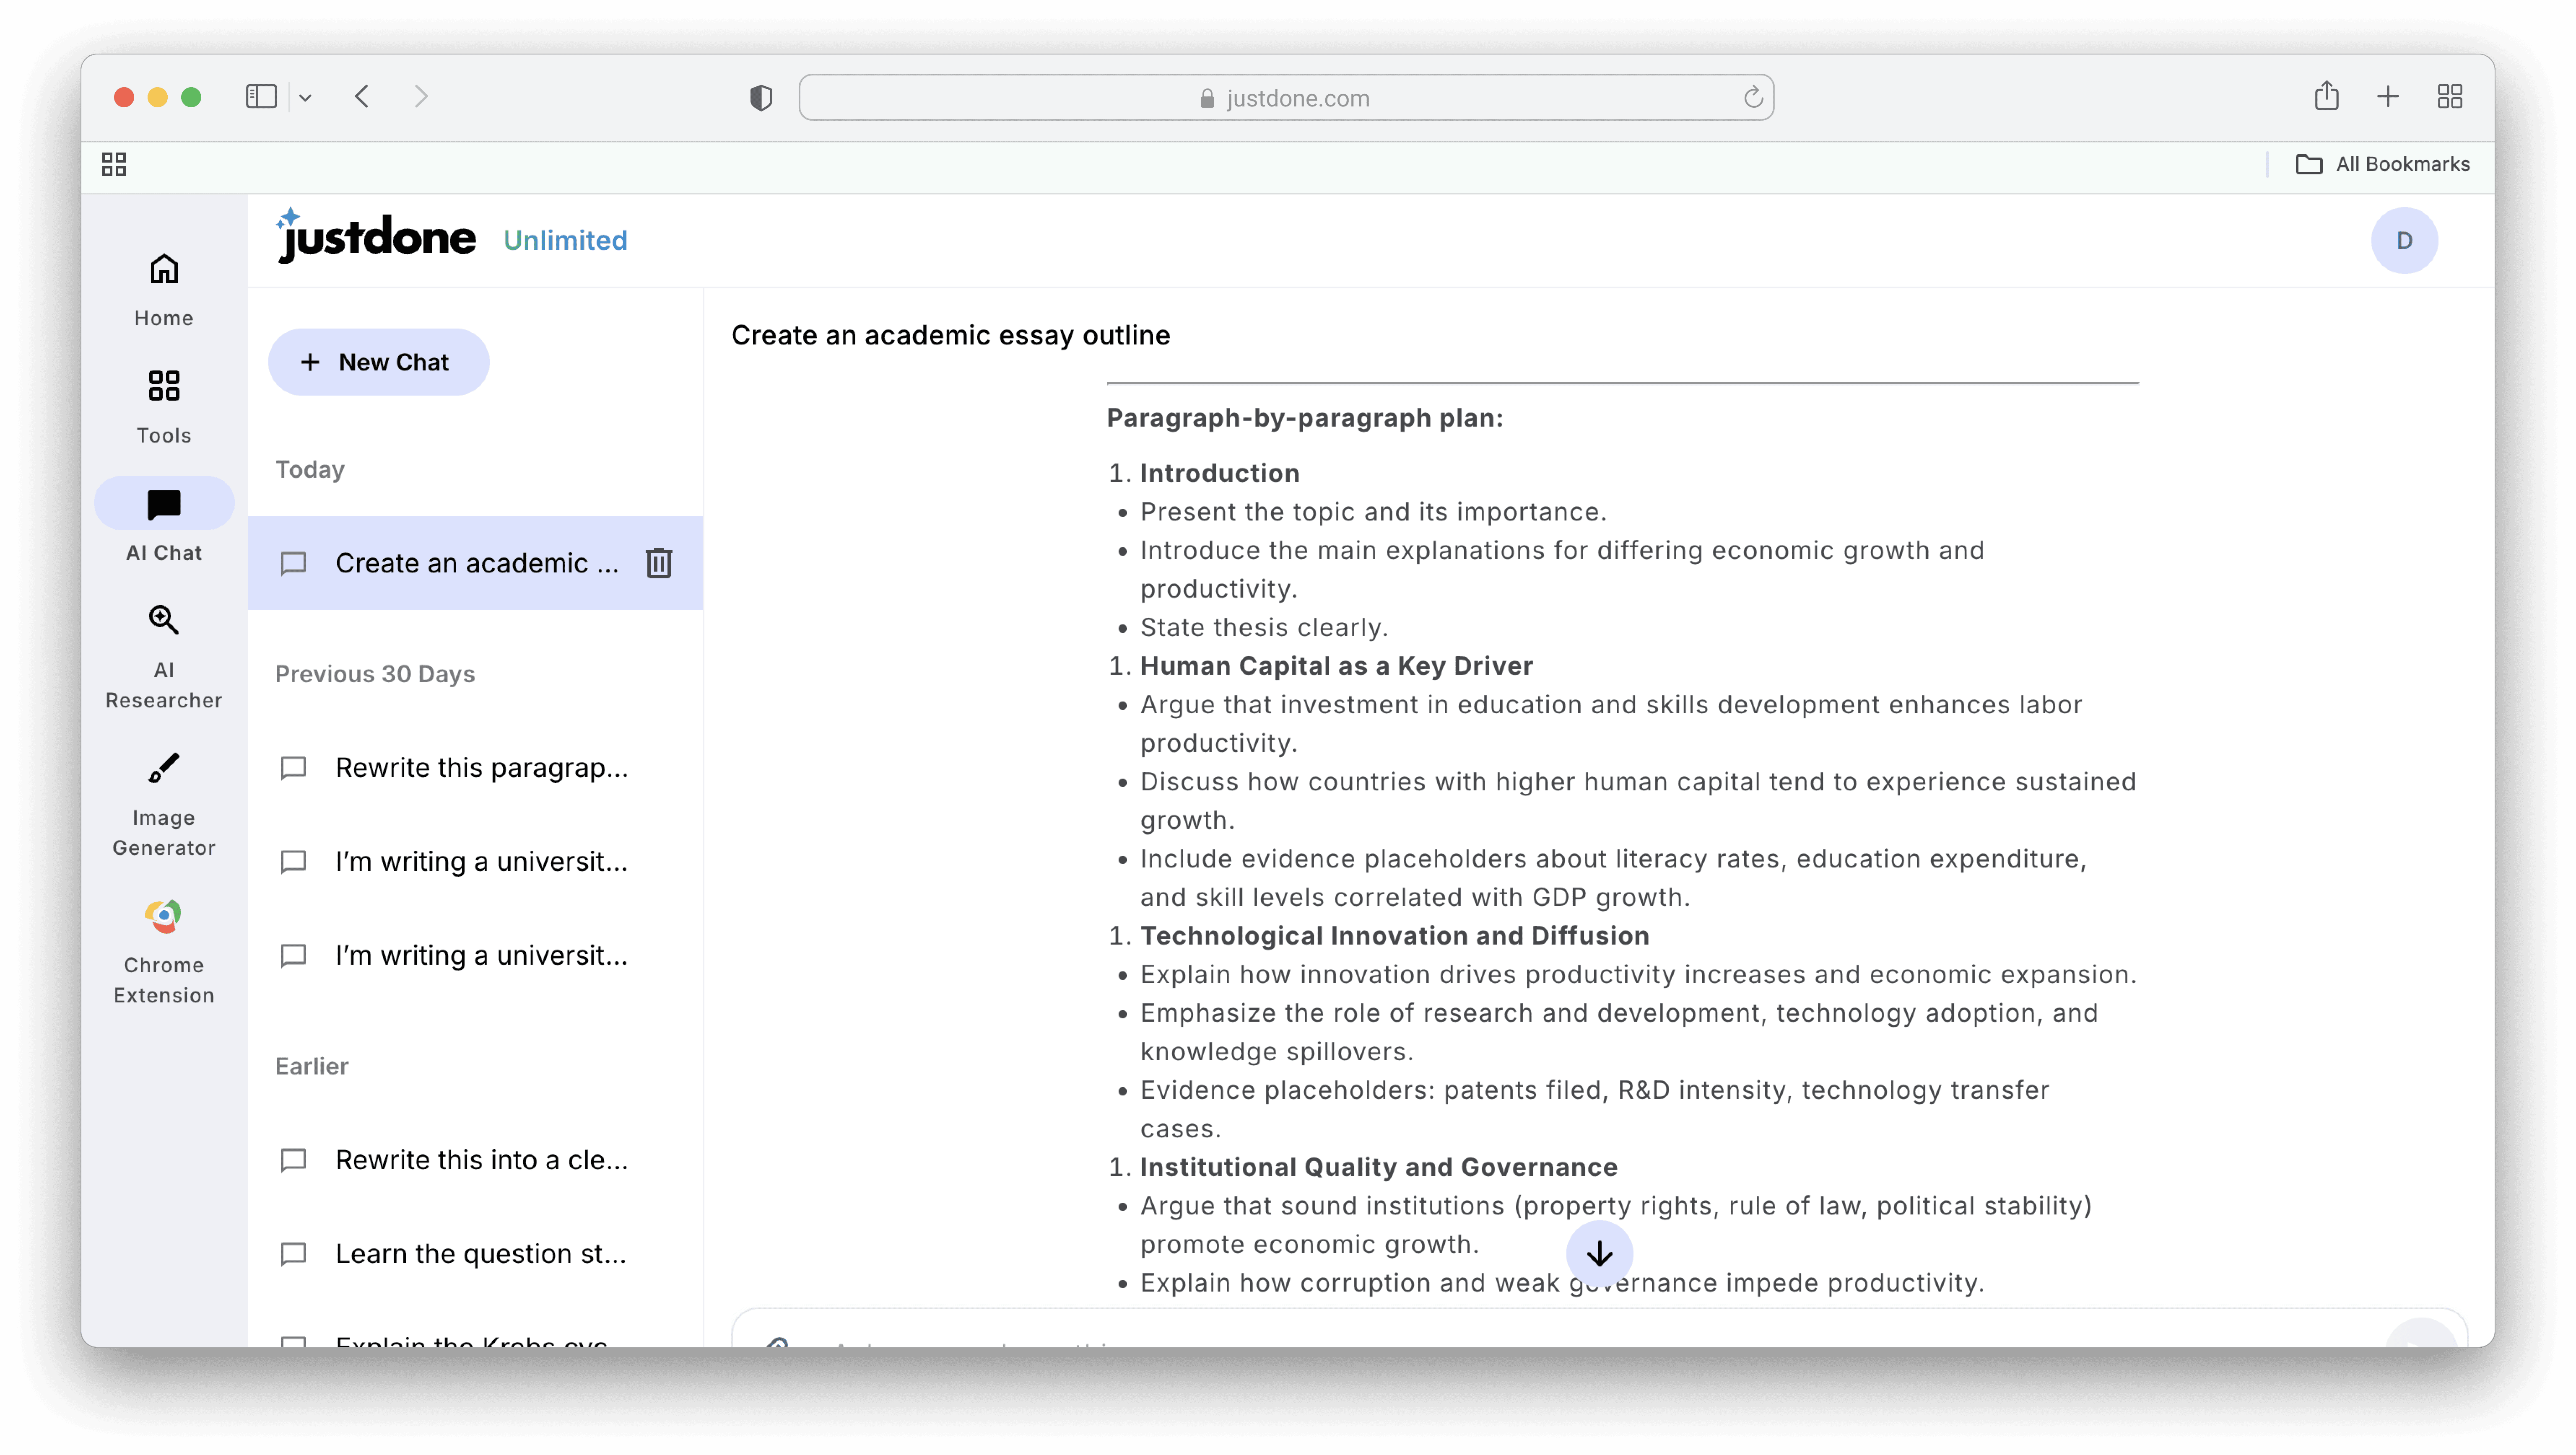Screen dimensions: 2576x1455
Task: Start a New Chat
Action: point(378,362)
